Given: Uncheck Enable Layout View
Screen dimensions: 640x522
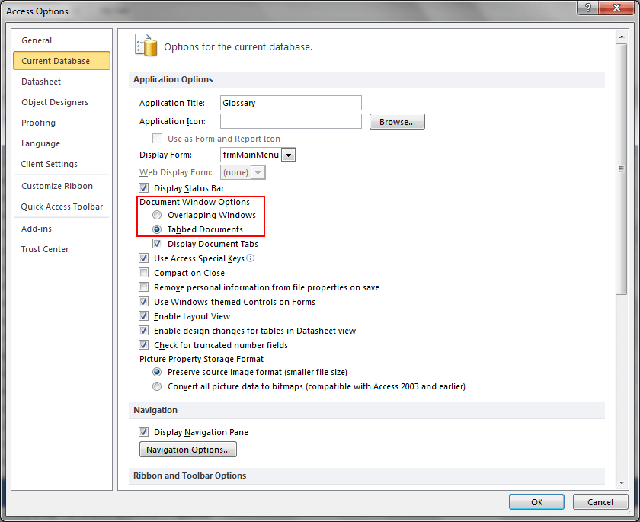Looking at the screenshot, I should tap(143, 316).
